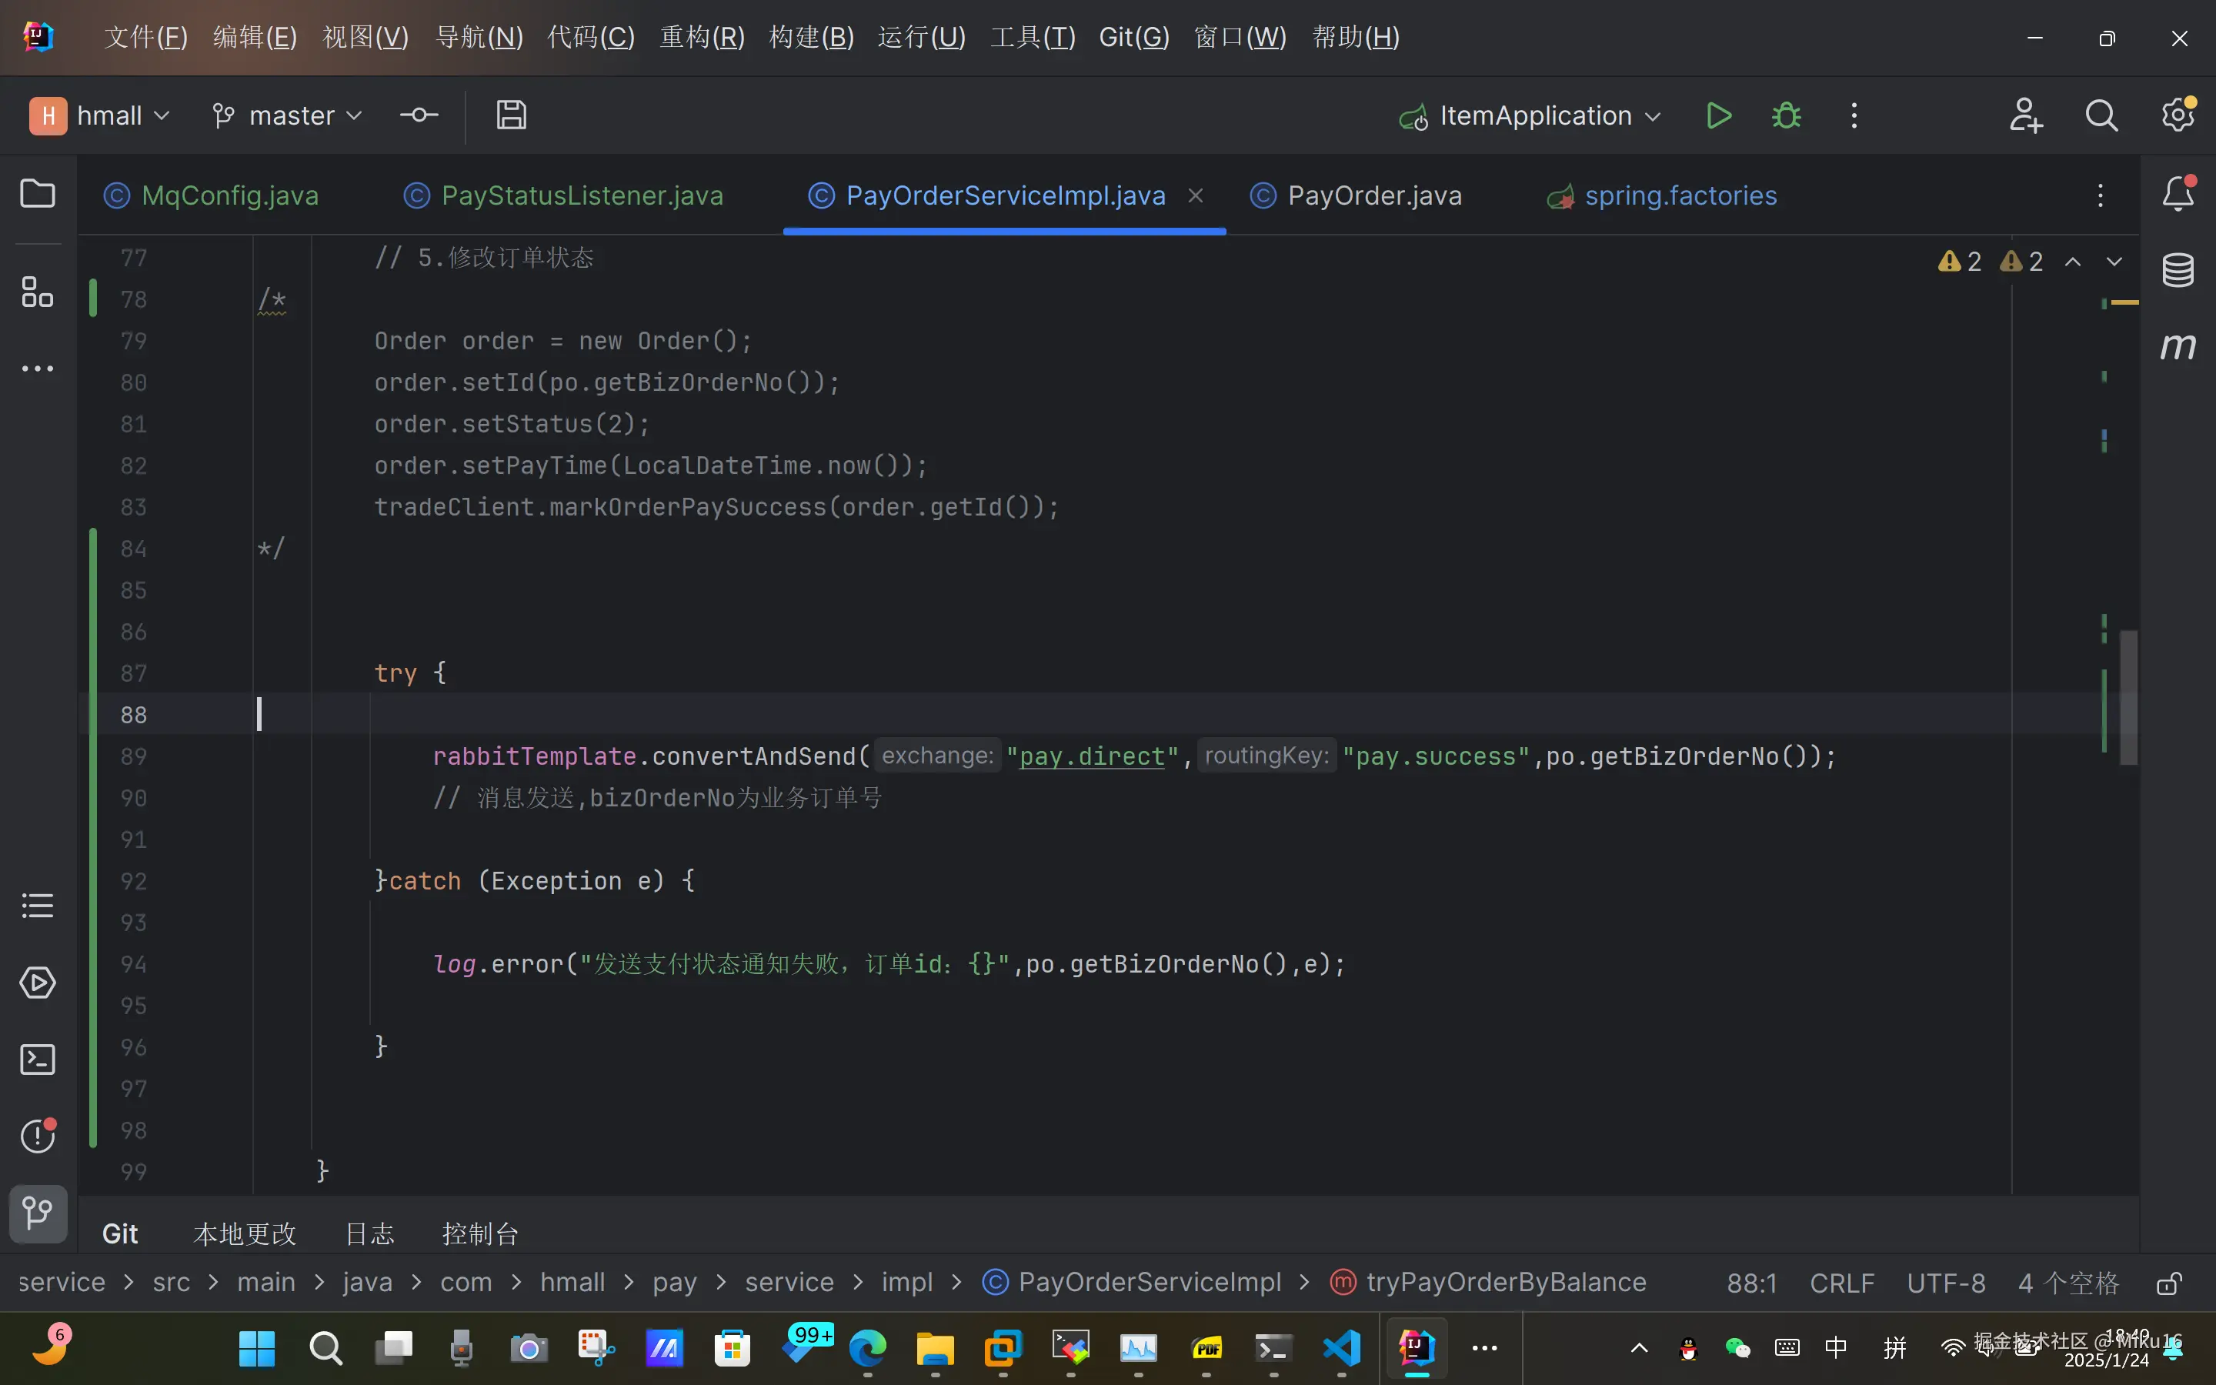Run ItemApplication with green play button
The height and width of the screenshot is (1385, 2216).
[1718, 115]
